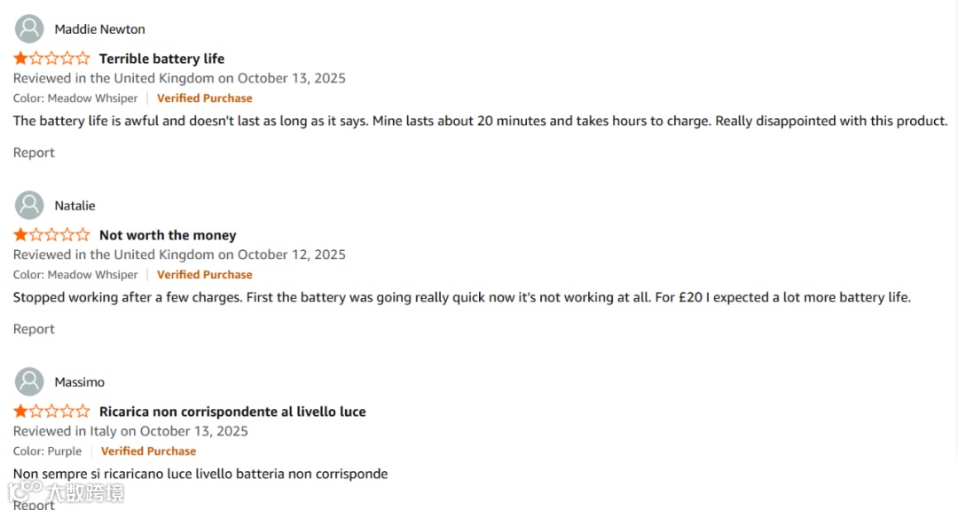Open the review titled Terrible battery life

pyautogui.click(x=162, y=59)
